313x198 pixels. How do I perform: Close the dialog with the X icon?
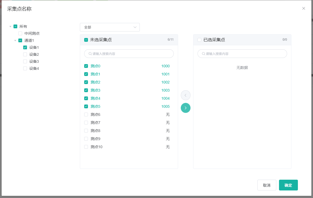[x=304, y=8]
